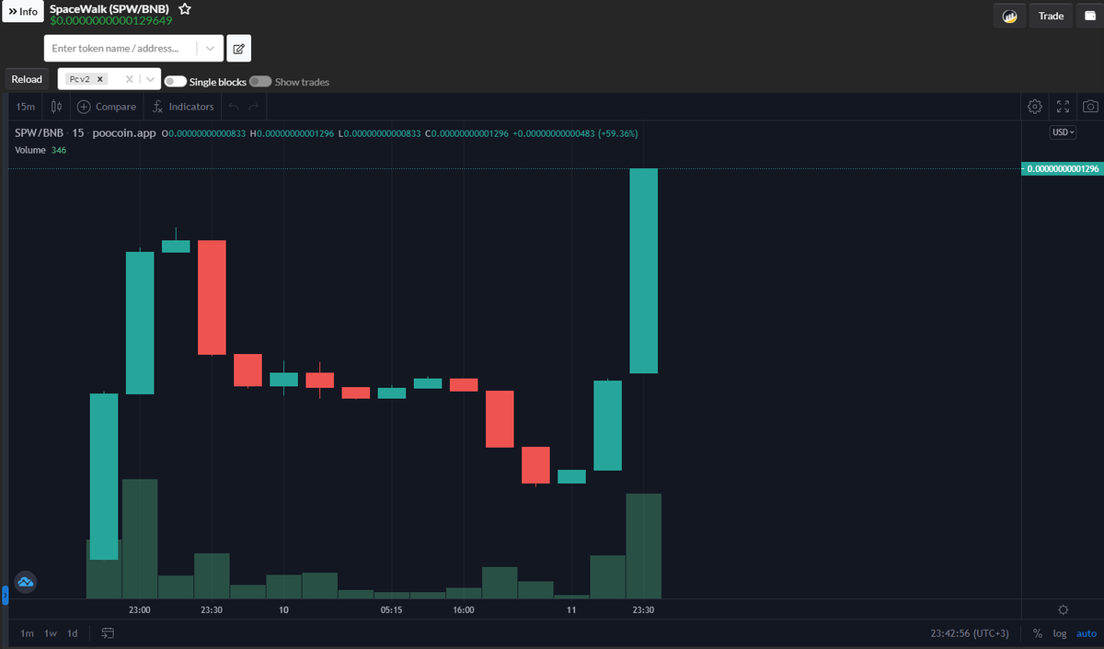Screen dimensions: 1104x649
Task: Open the 15m interval selector
Action: pyautogui.click(x=26, y=107)
